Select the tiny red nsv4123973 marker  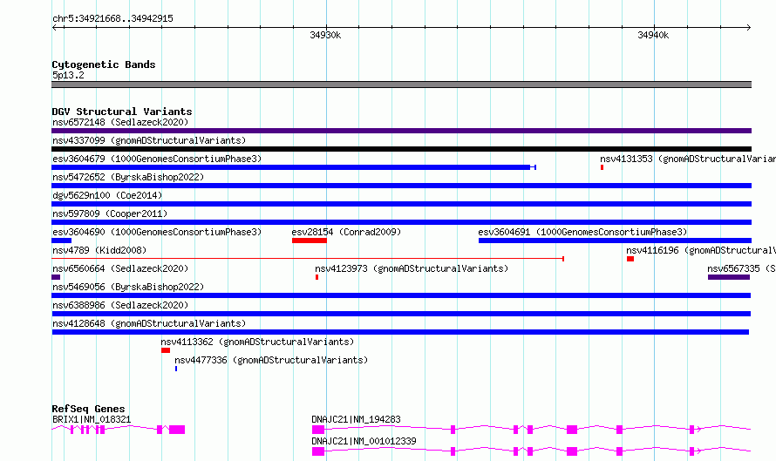pos(317,277)
